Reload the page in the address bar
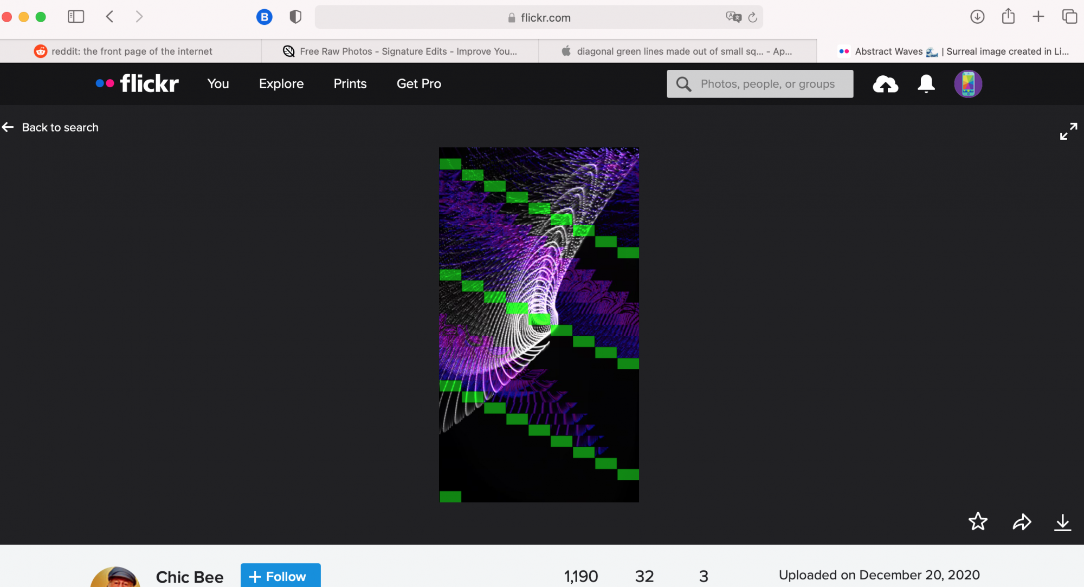 (x=753, y=17)
